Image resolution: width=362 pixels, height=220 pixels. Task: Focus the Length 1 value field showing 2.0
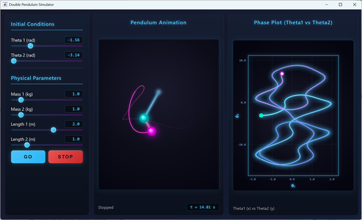click(x=74, y=124)
